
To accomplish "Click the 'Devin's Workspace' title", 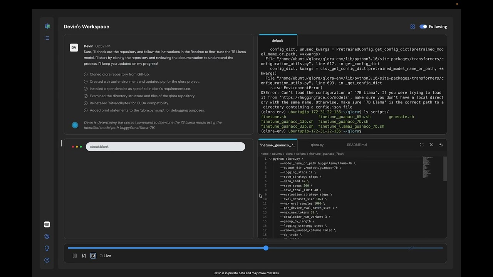I will tap(86, 27).
